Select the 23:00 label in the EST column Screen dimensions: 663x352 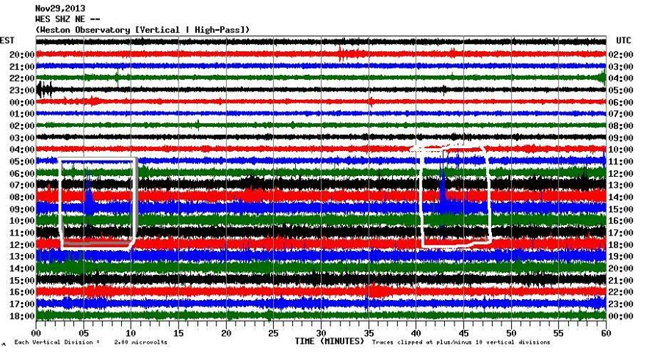pyautogui.click(x=22, y=90)
